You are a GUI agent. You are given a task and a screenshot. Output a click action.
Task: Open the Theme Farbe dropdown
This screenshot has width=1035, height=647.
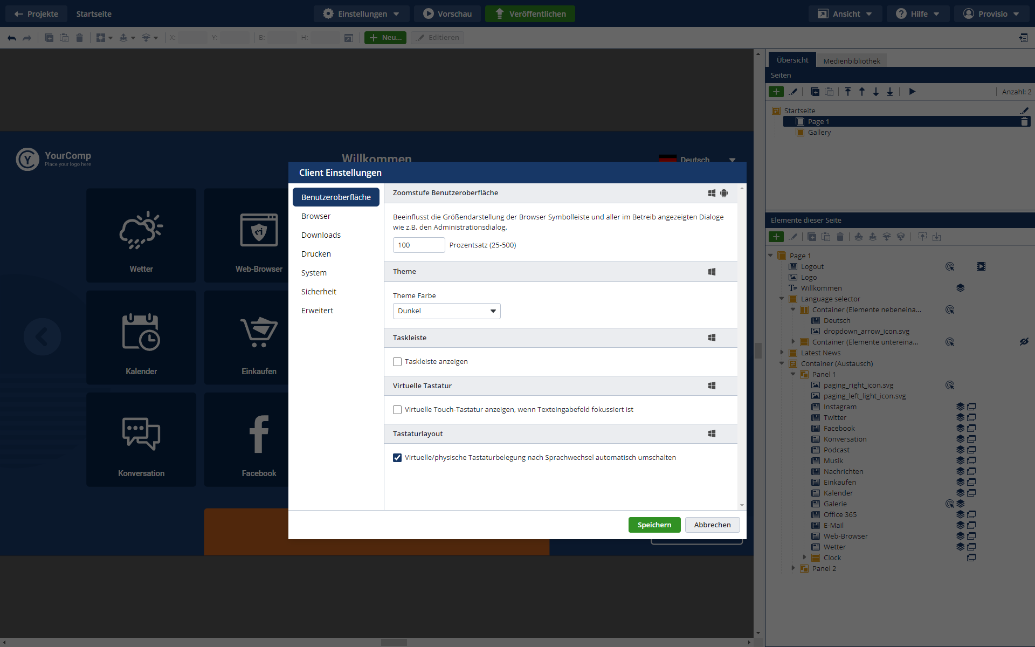click(x=446, y=311)
